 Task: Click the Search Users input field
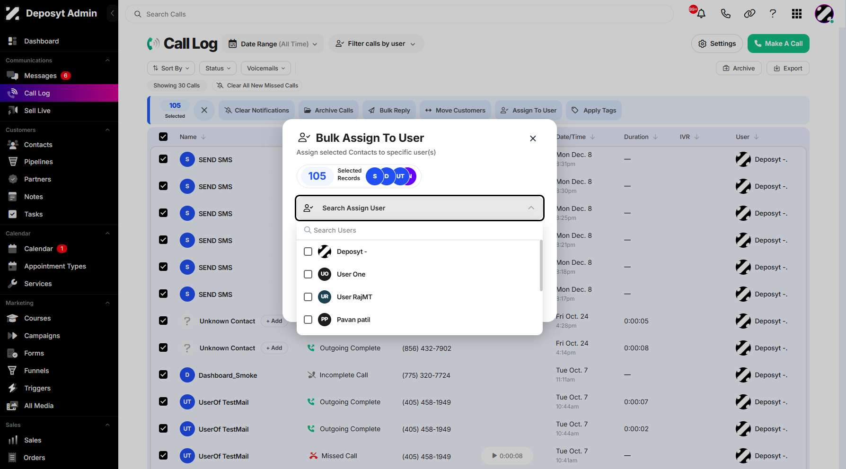click(x=420, y=230)
